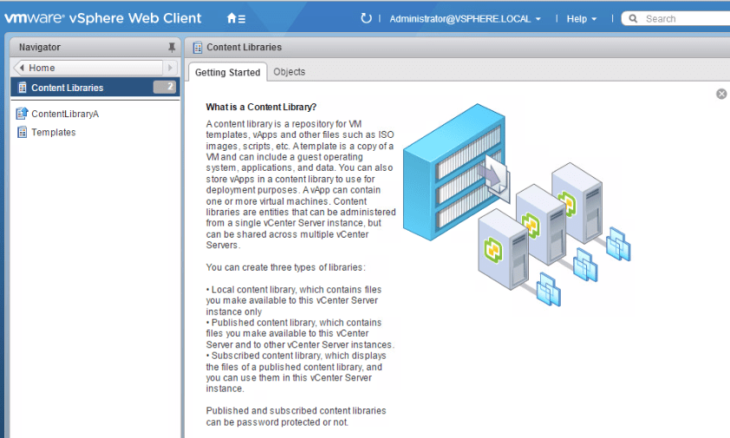Click the vSphere Web Client logo
The image size is (730, 438).
pos(103,18)
